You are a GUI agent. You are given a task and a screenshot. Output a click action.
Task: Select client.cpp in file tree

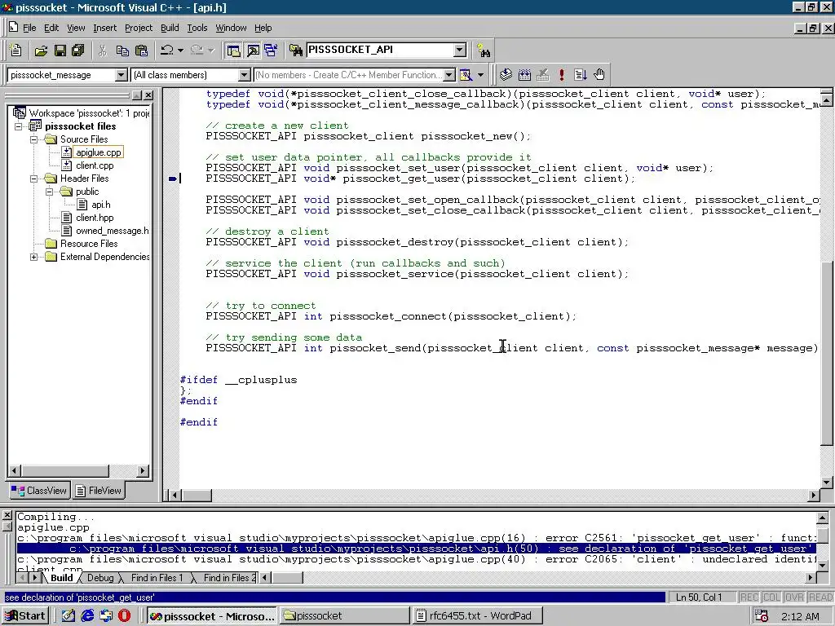[x=95, y=165]
